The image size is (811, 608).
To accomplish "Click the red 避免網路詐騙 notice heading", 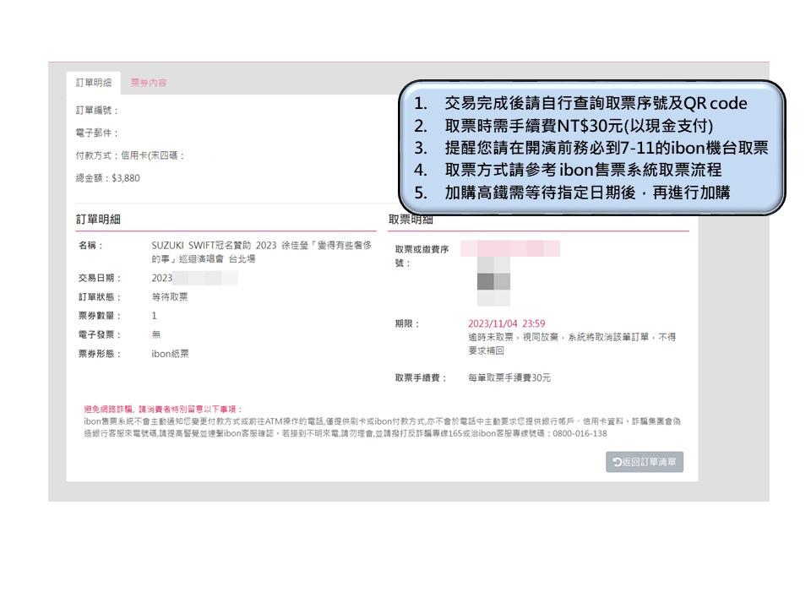I will [163, 409].
